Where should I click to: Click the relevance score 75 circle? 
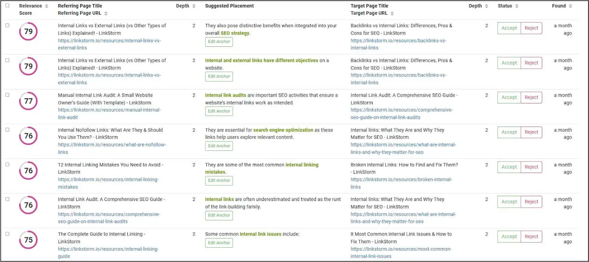coord(28,240)
